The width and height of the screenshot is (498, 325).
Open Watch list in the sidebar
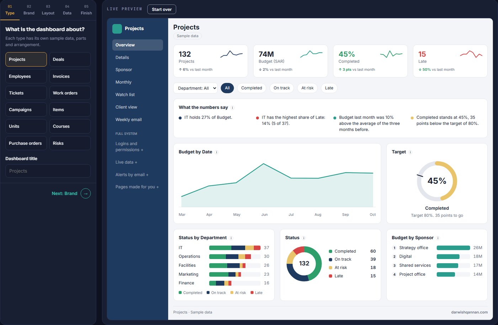(x=138, y=95)
